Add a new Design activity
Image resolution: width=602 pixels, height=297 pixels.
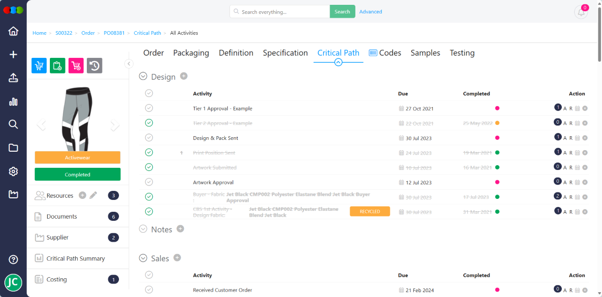point(184,76)
